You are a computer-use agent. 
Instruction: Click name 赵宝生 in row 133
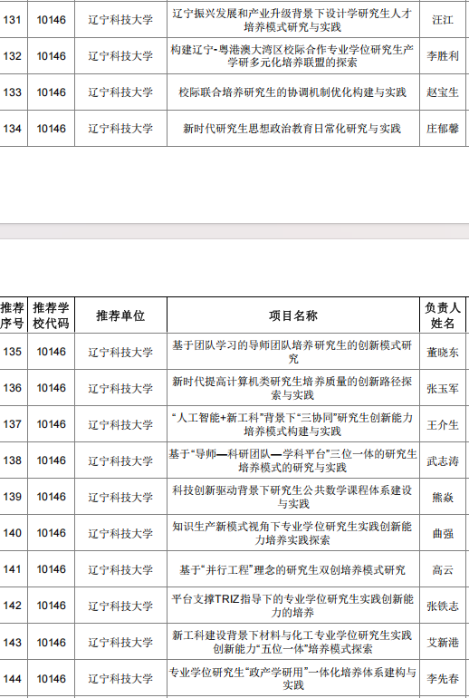(x=443, y=92)
